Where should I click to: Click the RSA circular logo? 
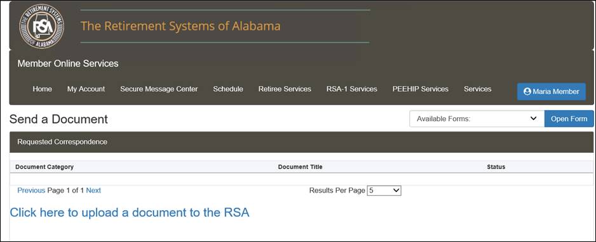tap(41, 26)
